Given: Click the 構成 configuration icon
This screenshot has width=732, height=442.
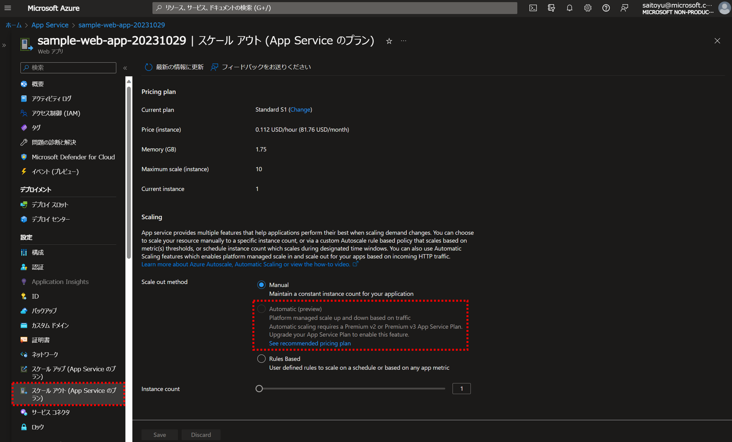Looking at the screenshot, I should click(24, 252).
